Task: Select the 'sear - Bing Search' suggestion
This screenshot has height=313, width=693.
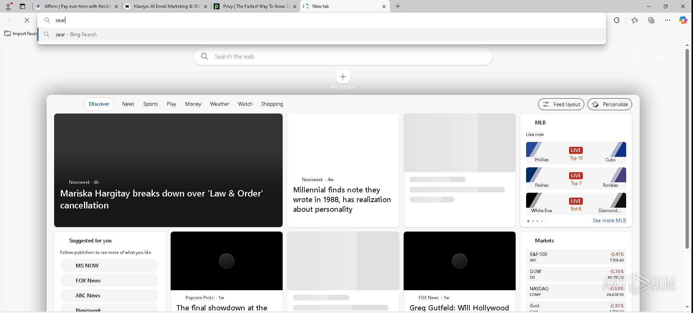Action: [x=321, y=34]
